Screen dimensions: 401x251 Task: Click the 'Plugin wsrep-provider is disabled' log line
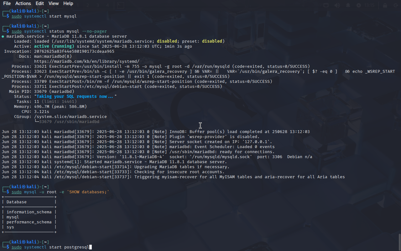131,136
